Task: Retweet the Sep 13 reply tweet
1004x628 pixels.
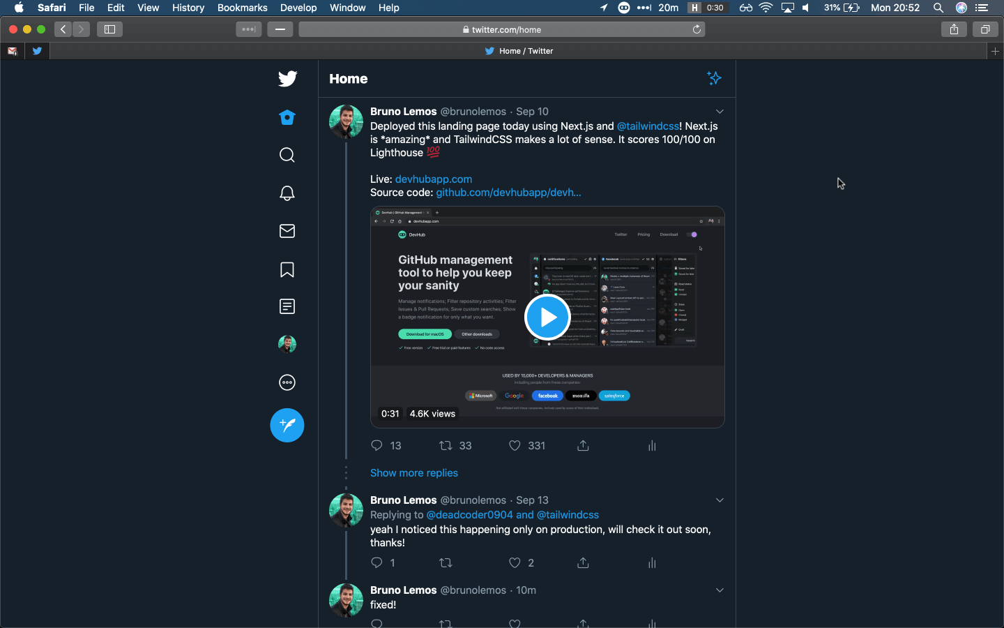Action: (446, 562)
